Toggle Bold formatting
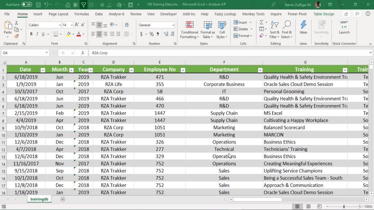 tap(31, 34)
